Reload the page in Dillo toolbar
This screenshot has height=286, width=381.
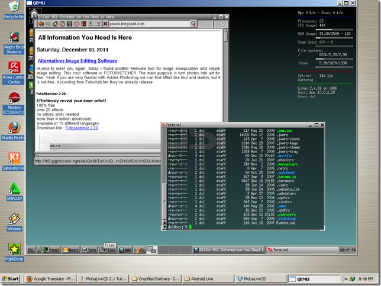click(x=62, y=24)
